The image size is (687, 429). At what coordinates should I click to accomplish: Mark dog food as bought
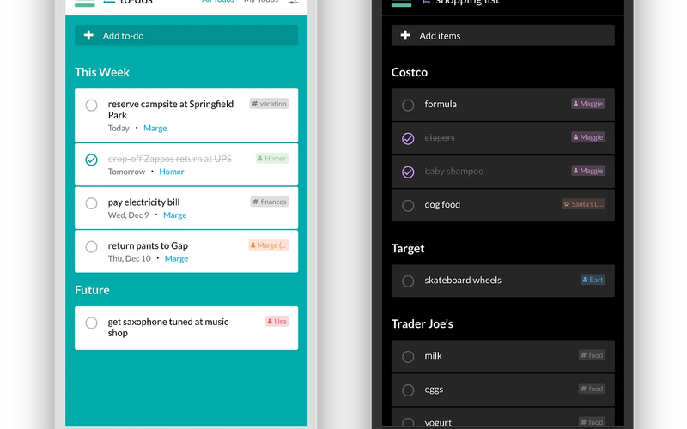click(408, 205)
